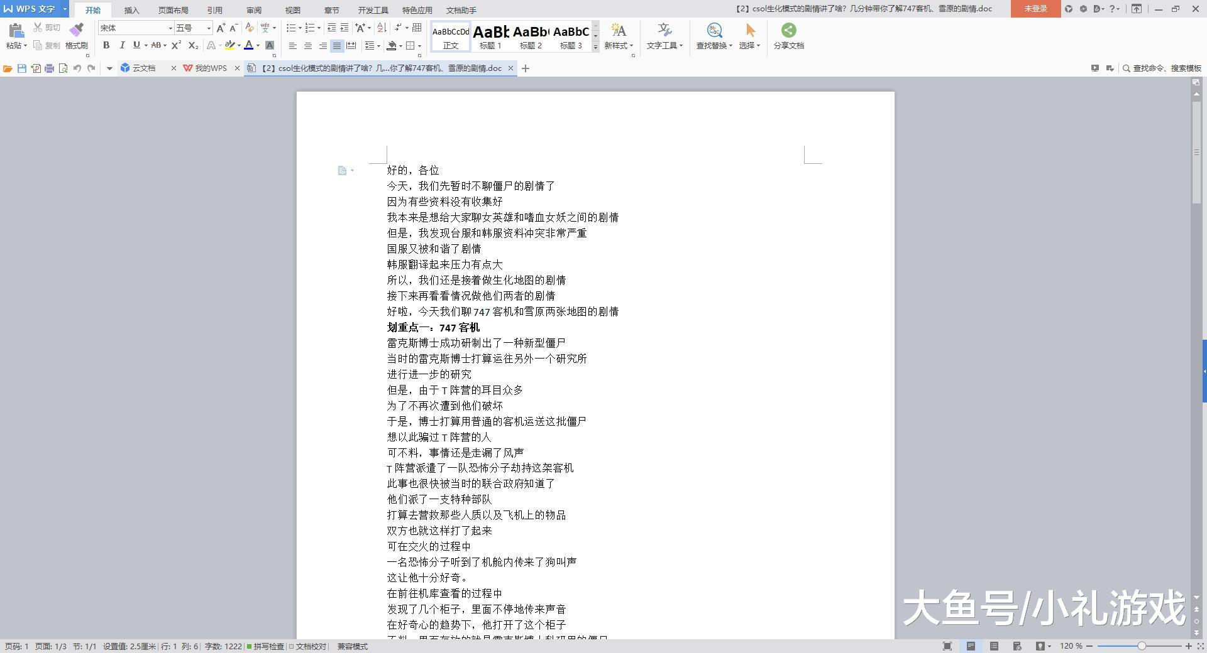The height and width of the screenshot is (653, 1207).
Task: Open the Page Layout (页面布局) tab
Action: coord(173,10)
